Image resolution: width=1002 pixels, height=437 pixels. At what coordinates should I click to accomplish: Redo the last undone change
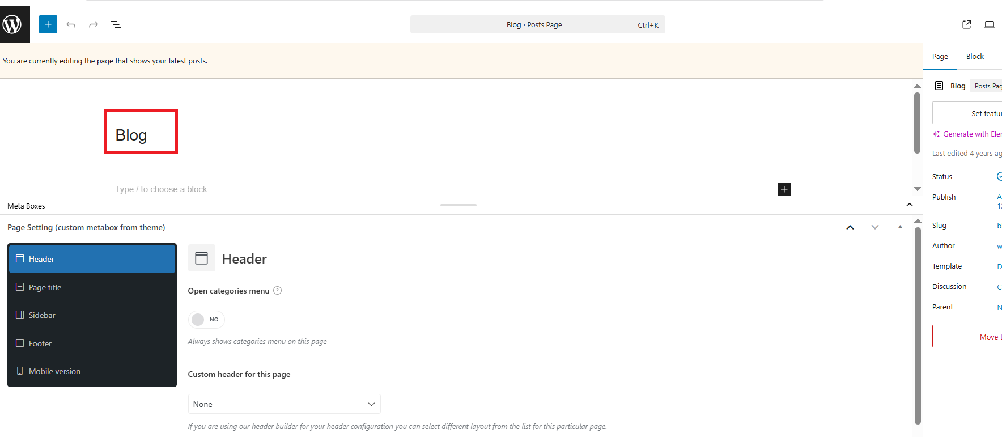click(94, 24)
